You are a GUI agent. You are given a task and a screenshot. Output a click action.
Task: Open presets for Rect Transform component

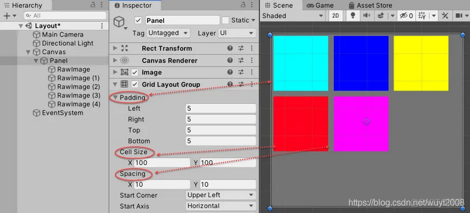(240, 48)
